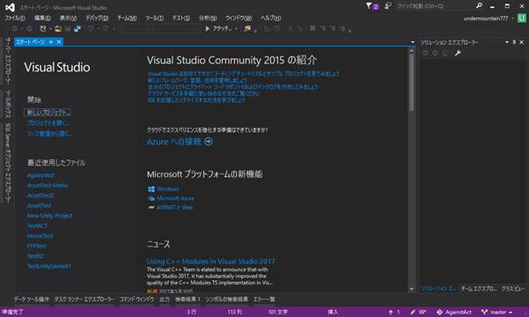Click the green Attach play button
The height and width of the screenshot is (317, 529).
(x=208, y=29)
